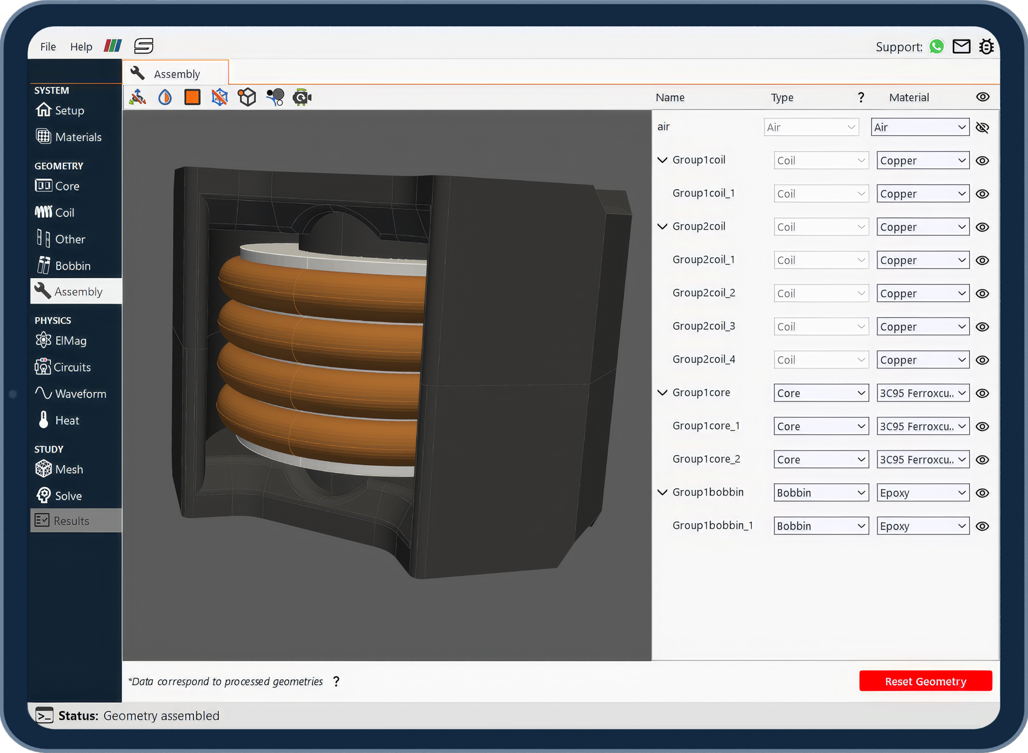The image size is (1028, 753).
Task: Collapse the Group1coil tree group
Action: (662, 160)
